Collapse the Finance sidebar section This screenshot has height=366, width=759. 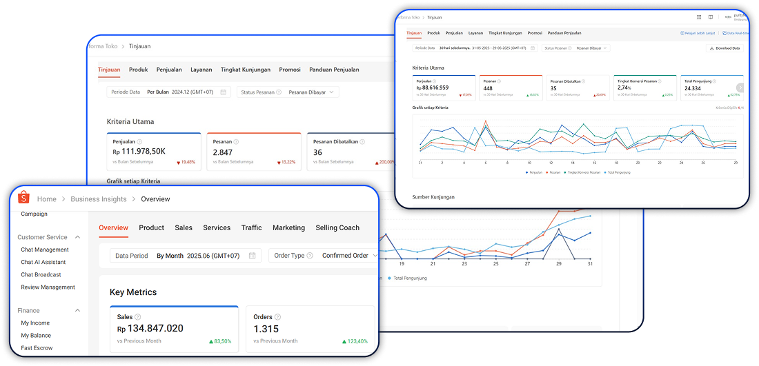pos(77,311)
